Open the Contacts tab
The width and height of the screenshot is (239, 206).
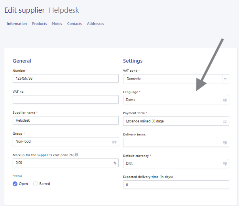pos(74,24)
